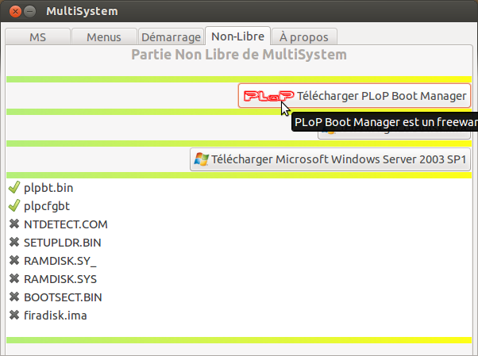Switch to the Menus tab
This screenshot has width=478, height=356.
click(x=104, y=36)
